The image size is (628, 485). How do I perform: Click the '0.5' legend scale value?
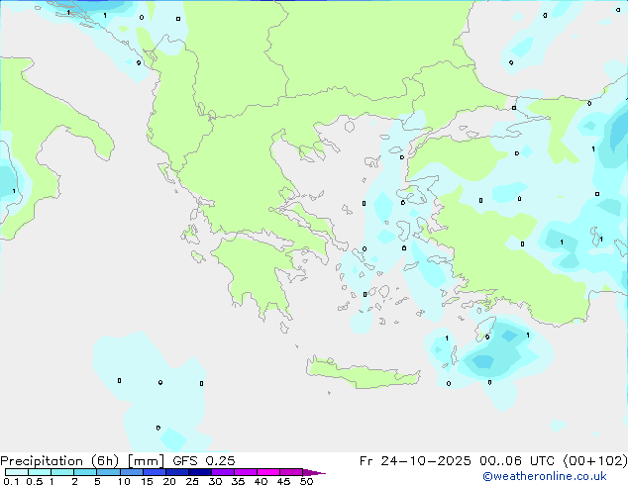(x=34, y=481)
